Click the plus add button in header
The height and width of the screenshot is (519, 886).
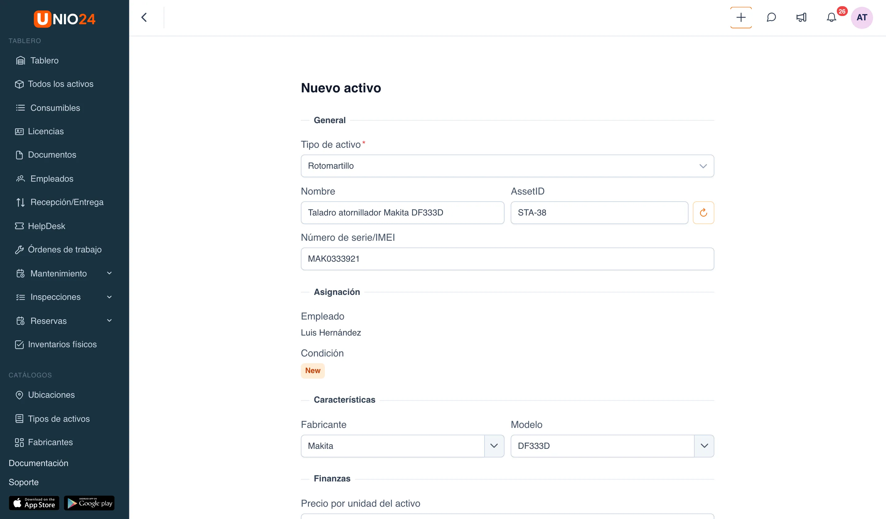click(x=741, y=17)
